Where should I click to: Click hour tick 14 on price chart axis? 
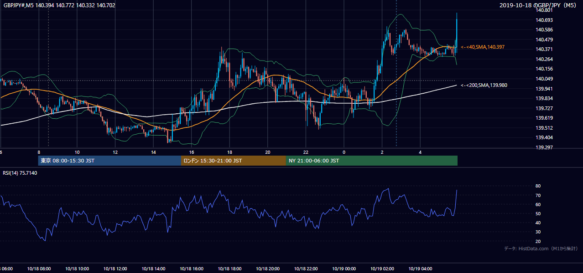pos(153,152)
